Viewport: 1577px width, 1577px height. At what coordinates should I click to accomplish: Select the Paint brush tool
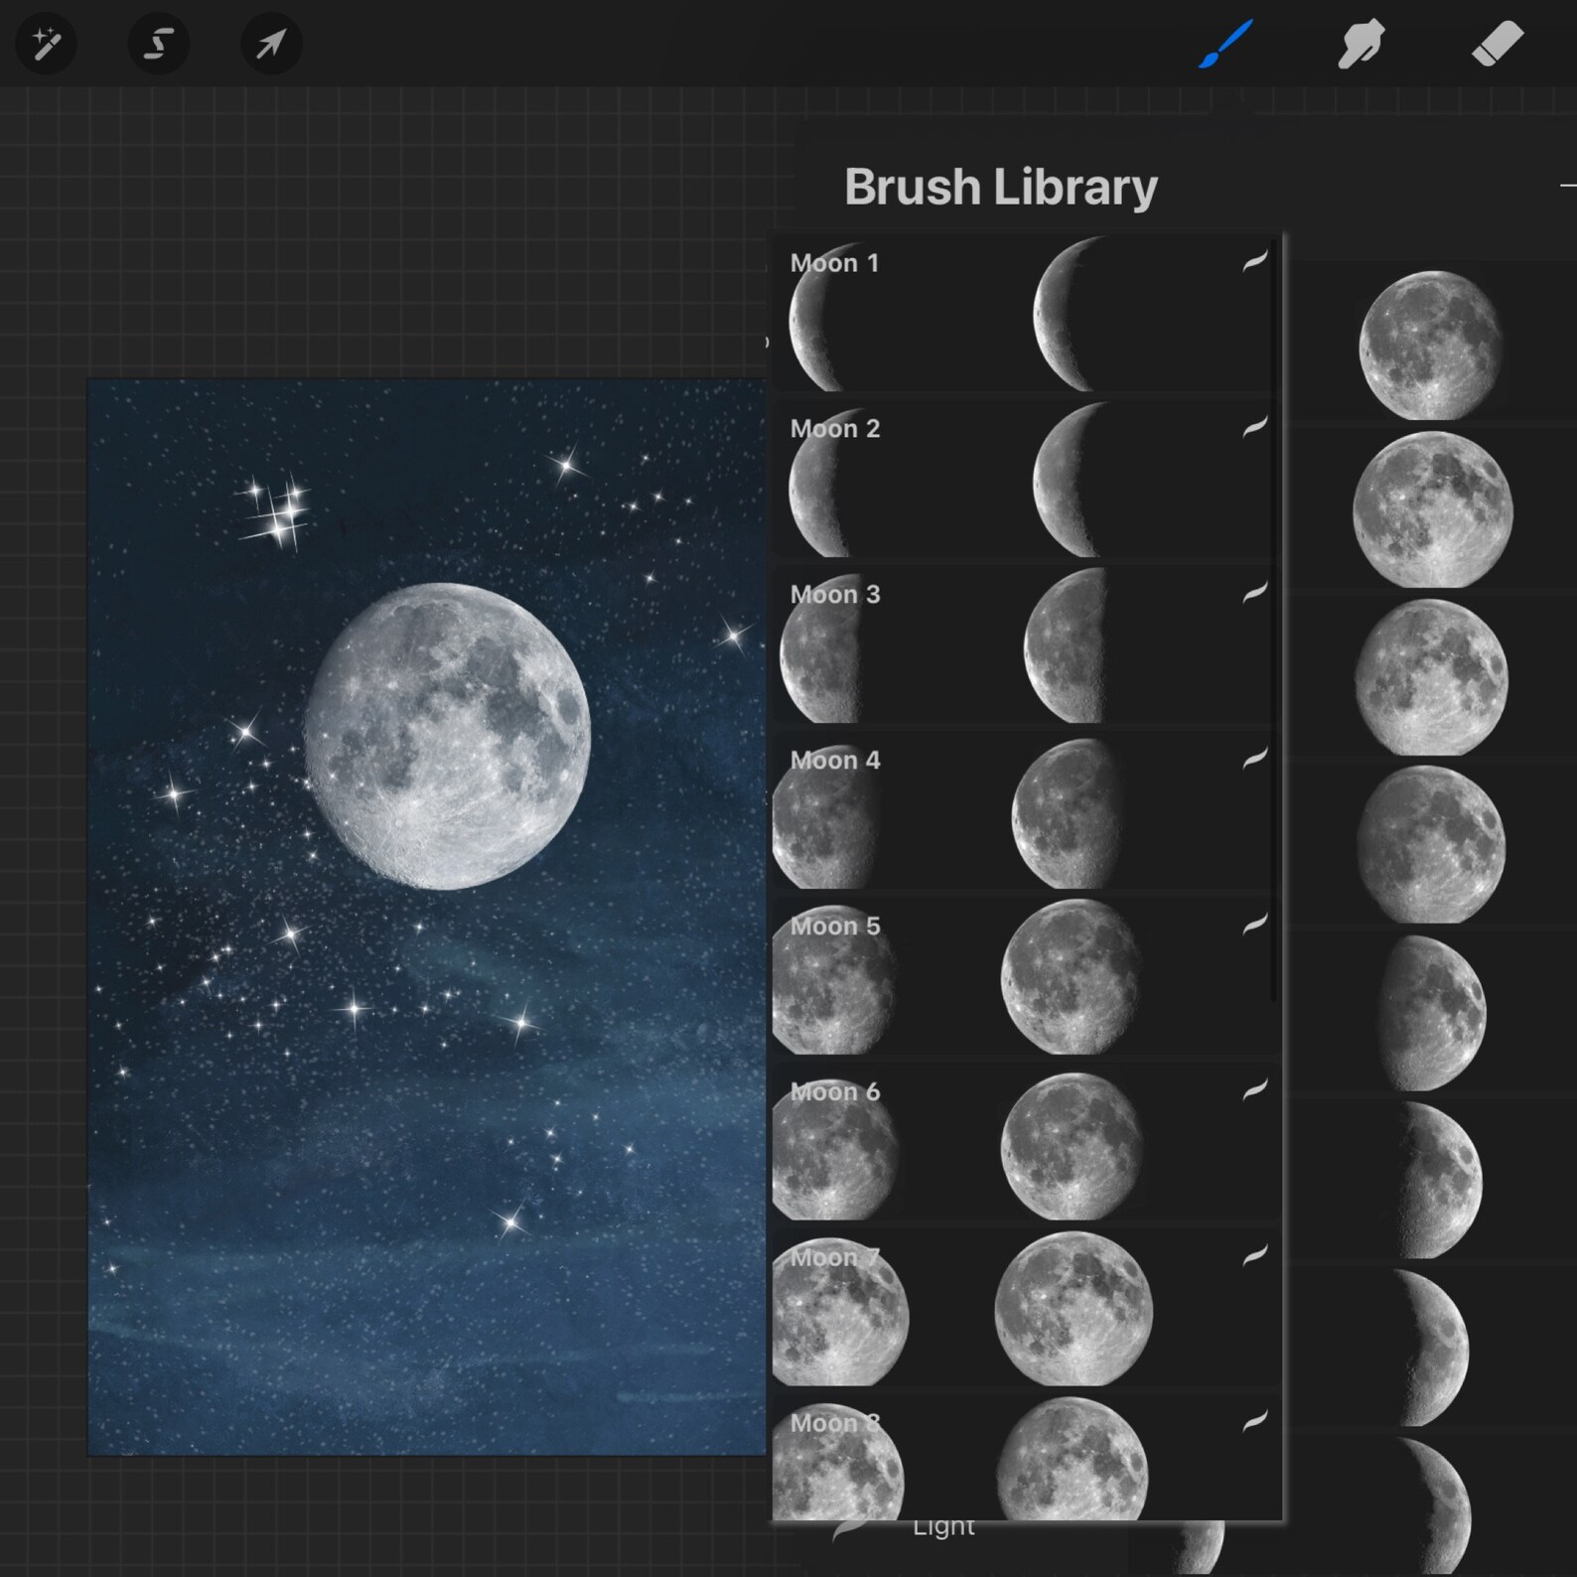tap(1225, 45)
